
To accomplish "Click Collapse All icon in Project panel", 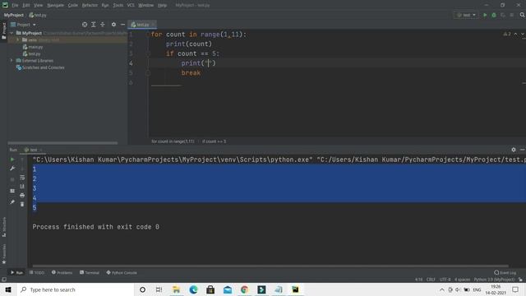I will (x=103, y=25).
